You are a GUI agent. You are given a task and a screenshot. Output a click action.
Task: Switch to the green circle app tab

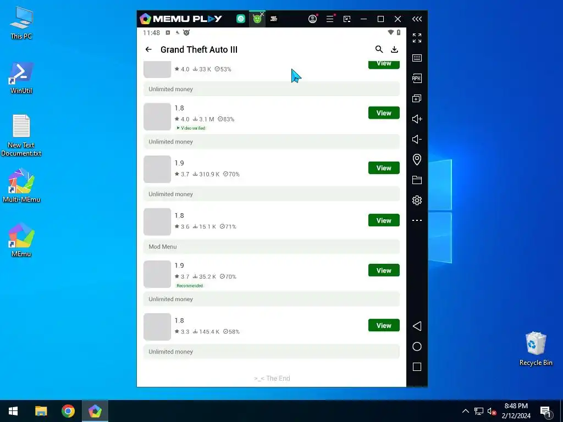(241, 19)
